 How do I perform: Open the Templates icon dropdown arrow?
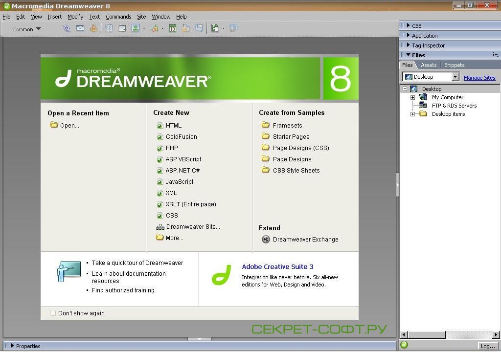pos(223,29)
